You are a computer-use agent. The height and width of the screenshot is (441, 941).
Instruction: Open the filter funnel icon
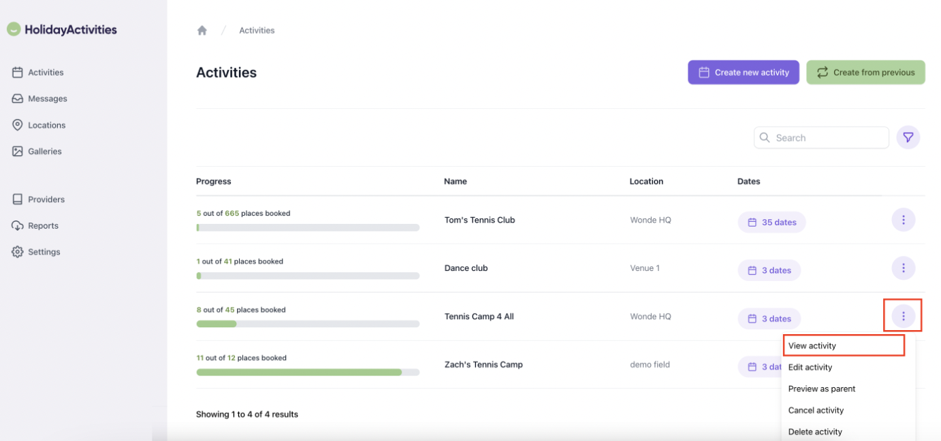908,137
